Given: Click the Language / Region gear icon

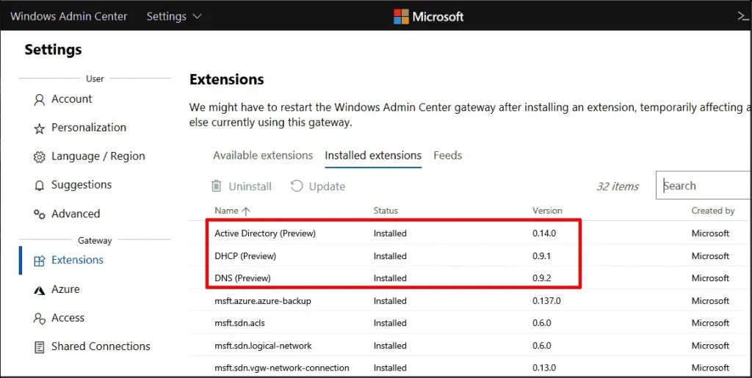Looking at the screenshot, I should point(40,157).
